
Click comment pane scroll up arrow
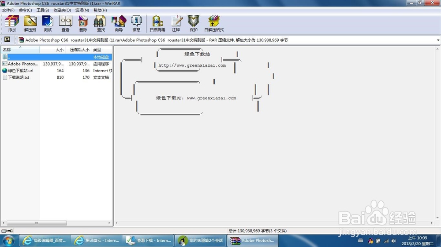click(x=437, y=49)
